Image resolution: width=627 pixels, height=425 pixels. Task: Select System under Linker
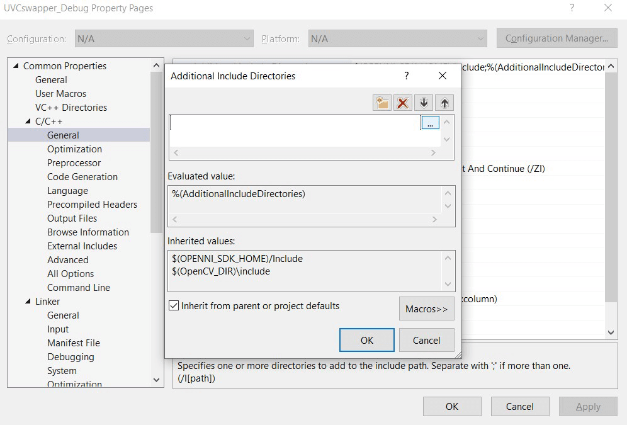pos(62,371)
